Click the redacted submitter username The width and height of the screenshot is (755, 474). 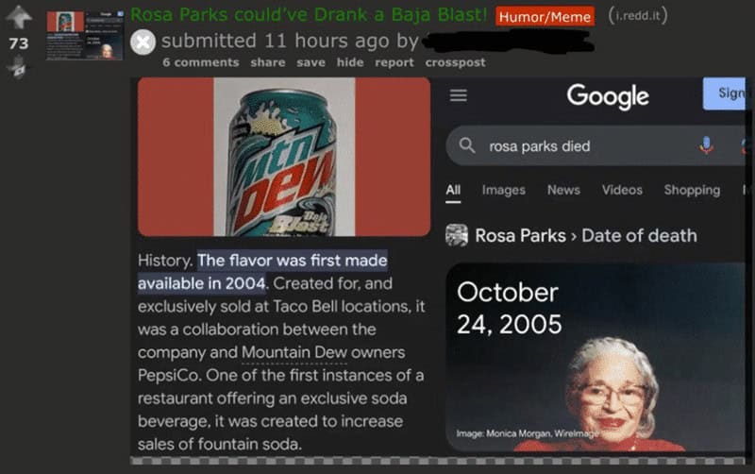pos(508,41)
